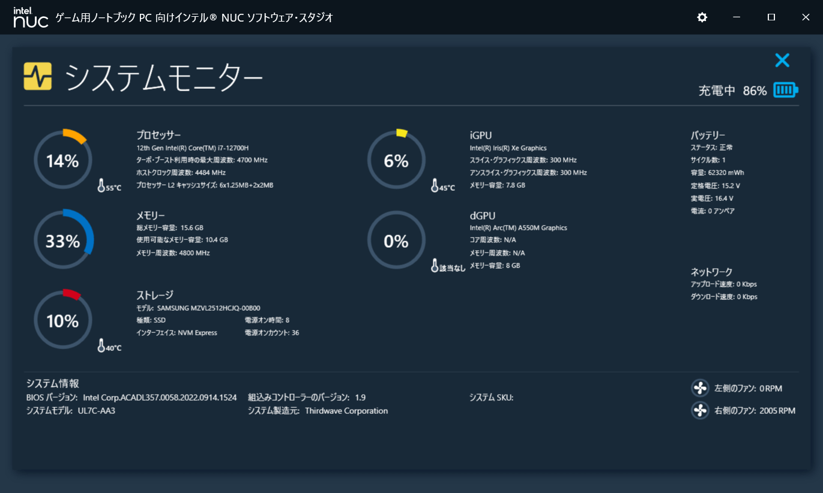This screenshot has height=493, width=823.
Task: Click the ステータス: 正常 line
Action: [x=711, y=148]
